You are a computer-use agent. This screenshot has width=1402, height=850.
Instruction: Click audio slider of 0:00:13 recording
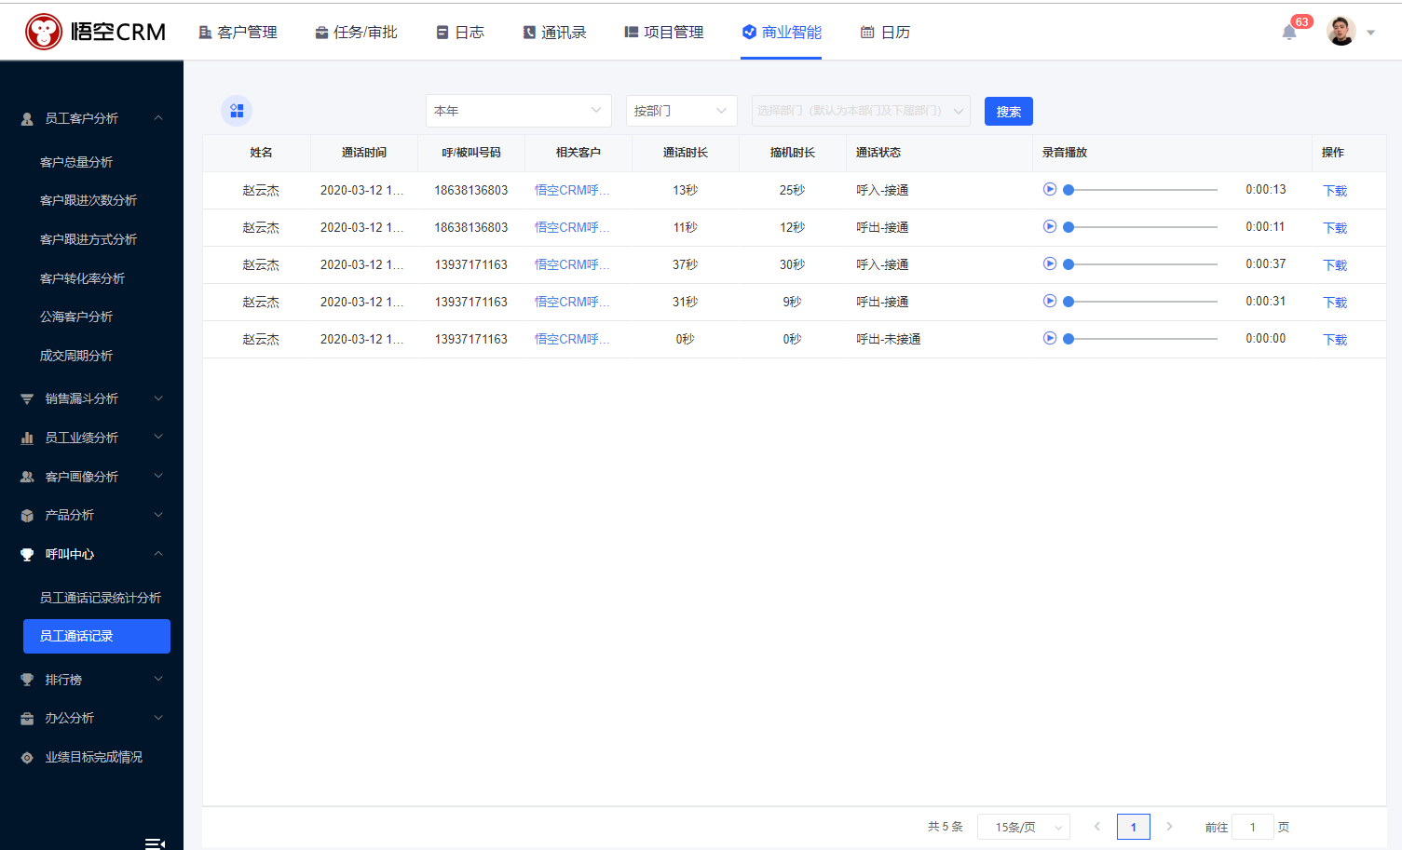pos(1141,190)
